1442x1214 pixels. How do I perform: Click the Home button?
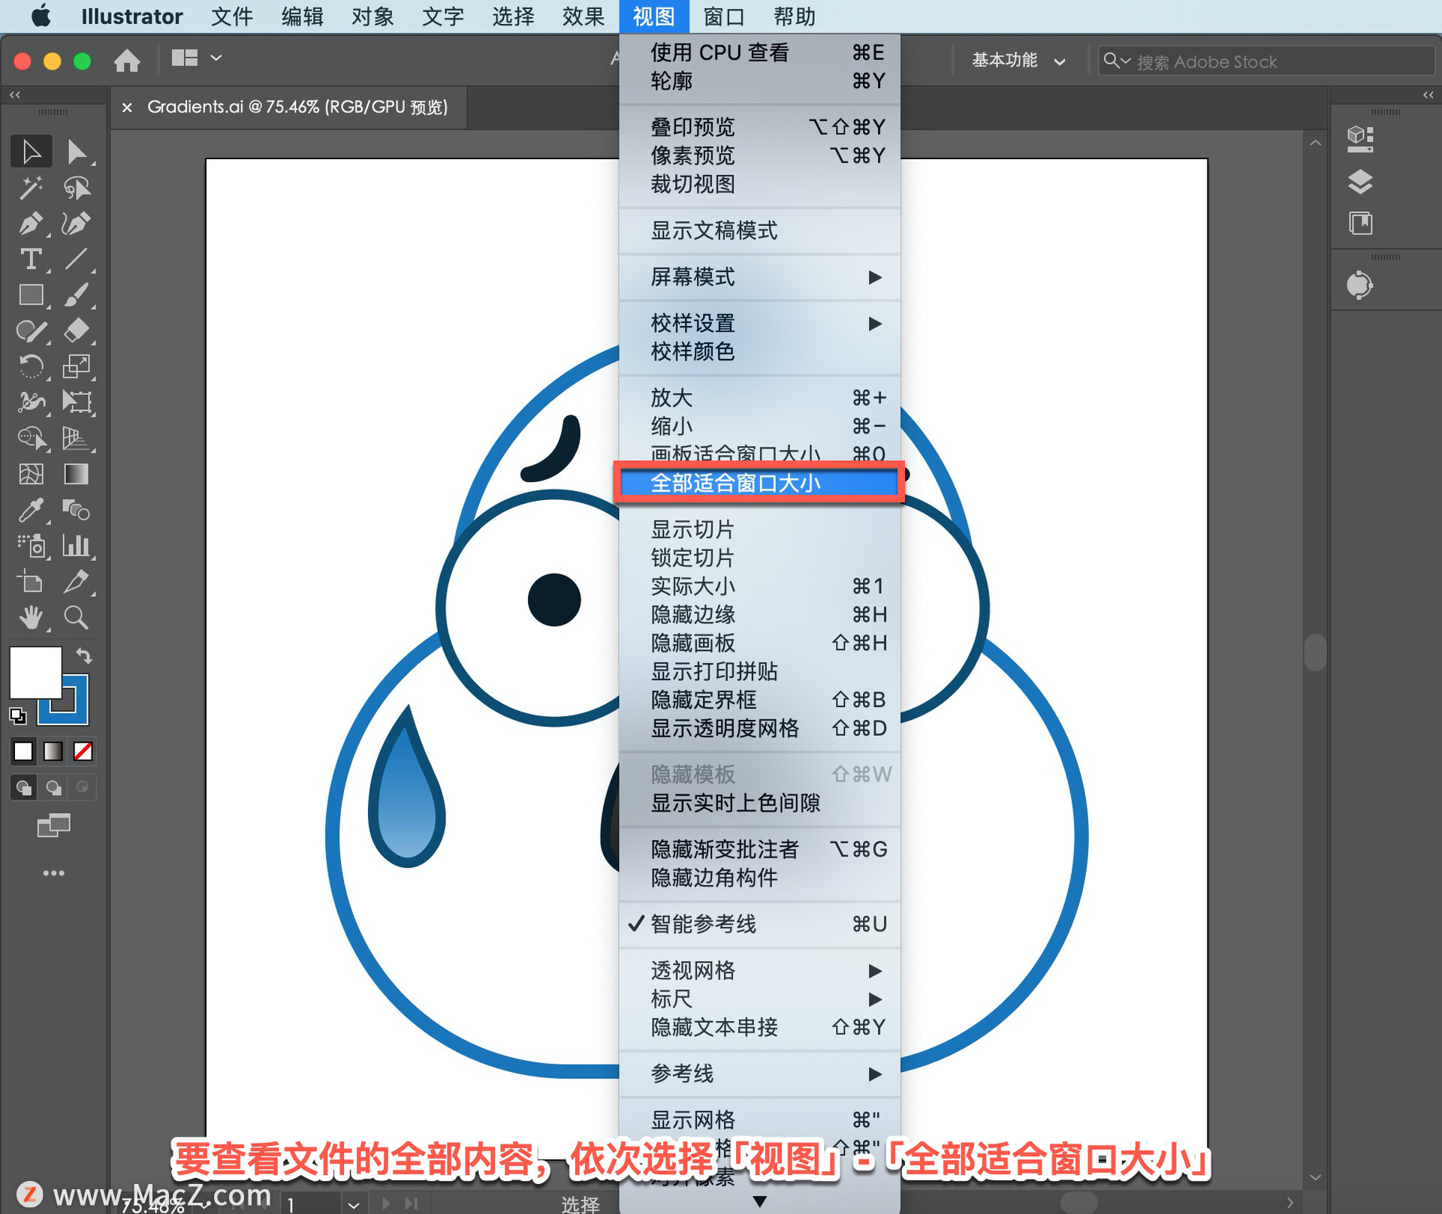point(127,59)
